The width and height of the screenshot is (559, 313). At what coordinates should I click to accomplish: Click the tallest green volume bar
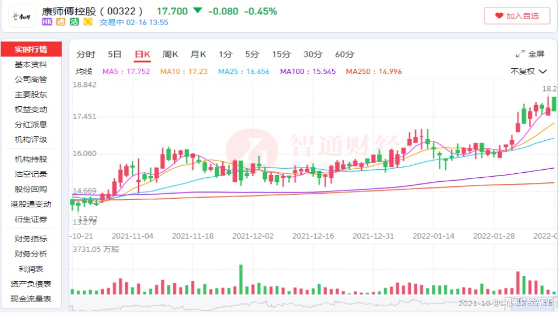[x=241, y=279]
